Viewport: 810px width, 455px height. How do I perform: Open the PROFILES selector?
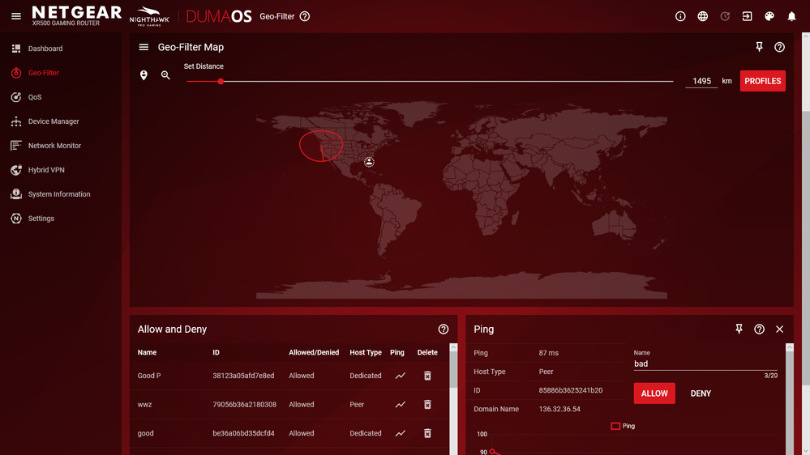pos(762,81)
